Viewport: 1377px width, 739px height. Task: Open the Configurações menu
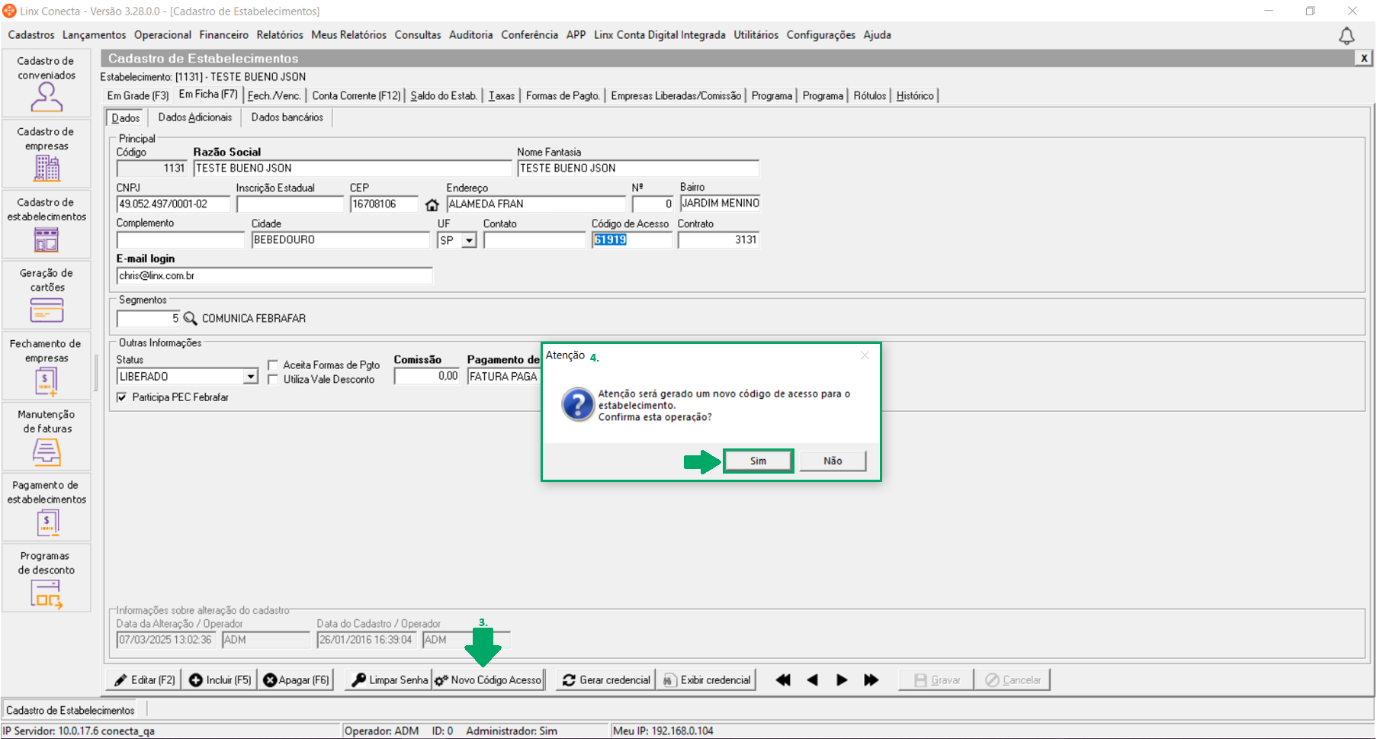coord(821,35)
